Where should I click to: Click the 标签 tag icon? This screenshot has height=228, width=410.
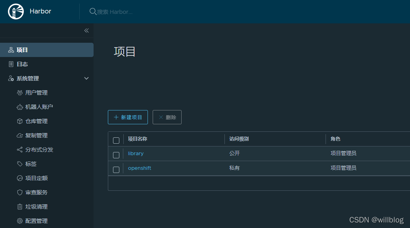click(19, 164)
